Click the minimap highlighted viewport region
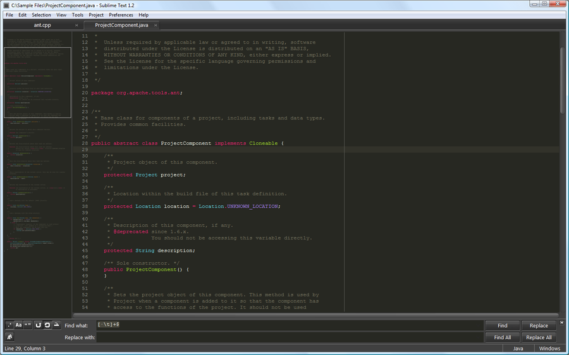 pyautogui.click(x=37, y=82)
